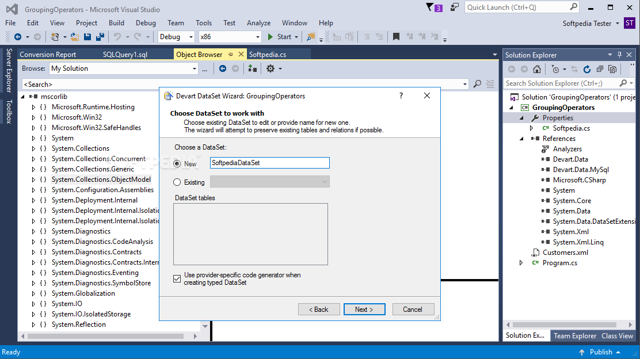This screenshot has height=359, width=640.
Task: Click Show All Files icon in Solution Explorer
Action: click(612, 70)
